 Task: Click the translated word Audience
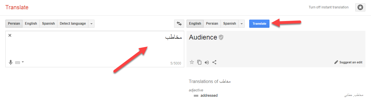click(203, 37)
